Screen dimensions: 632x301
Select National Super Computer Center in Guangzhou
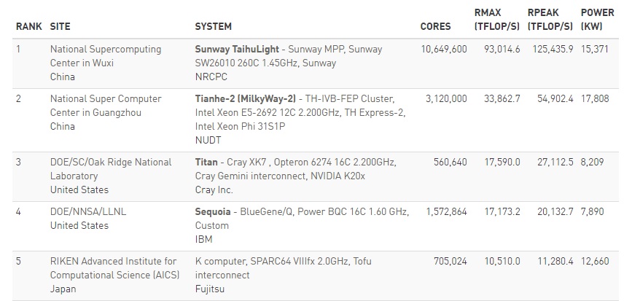click(106, 106)
